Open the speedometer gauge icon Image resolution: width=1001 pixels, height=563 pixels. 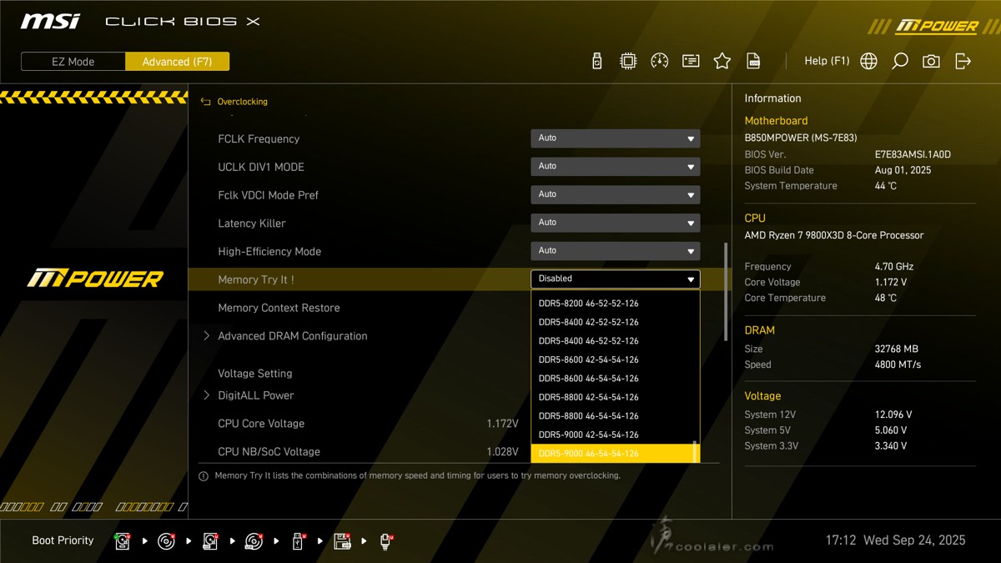coord(660,61)
